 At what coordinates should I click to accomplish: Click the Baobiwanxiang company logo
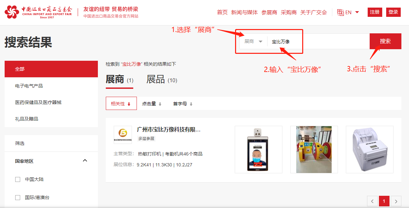pos(123,135)
